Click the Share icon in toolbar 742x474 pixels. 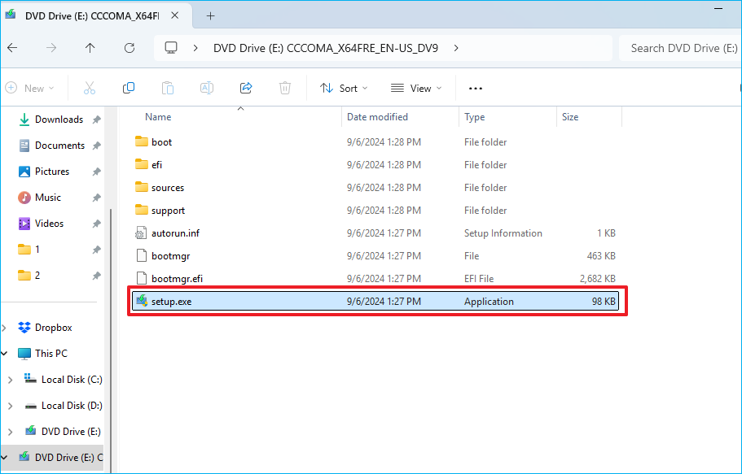click(x=246, y=88)
